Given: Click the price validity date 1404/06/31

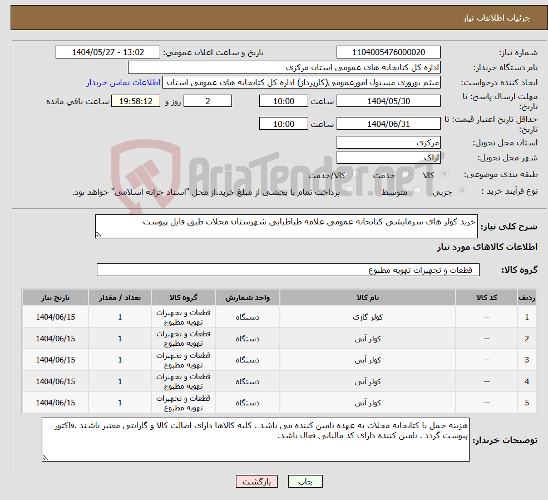Looking at the screenshot, I should click(388, 124).
